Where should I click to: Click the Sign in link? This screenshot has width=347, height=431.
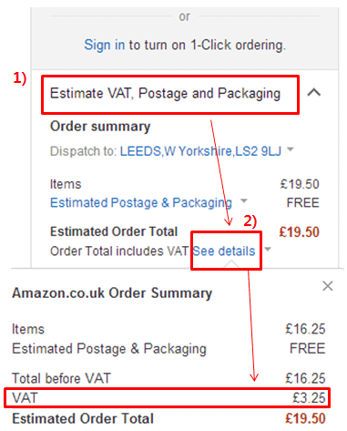pyautogui.click(x=105, y=45)
